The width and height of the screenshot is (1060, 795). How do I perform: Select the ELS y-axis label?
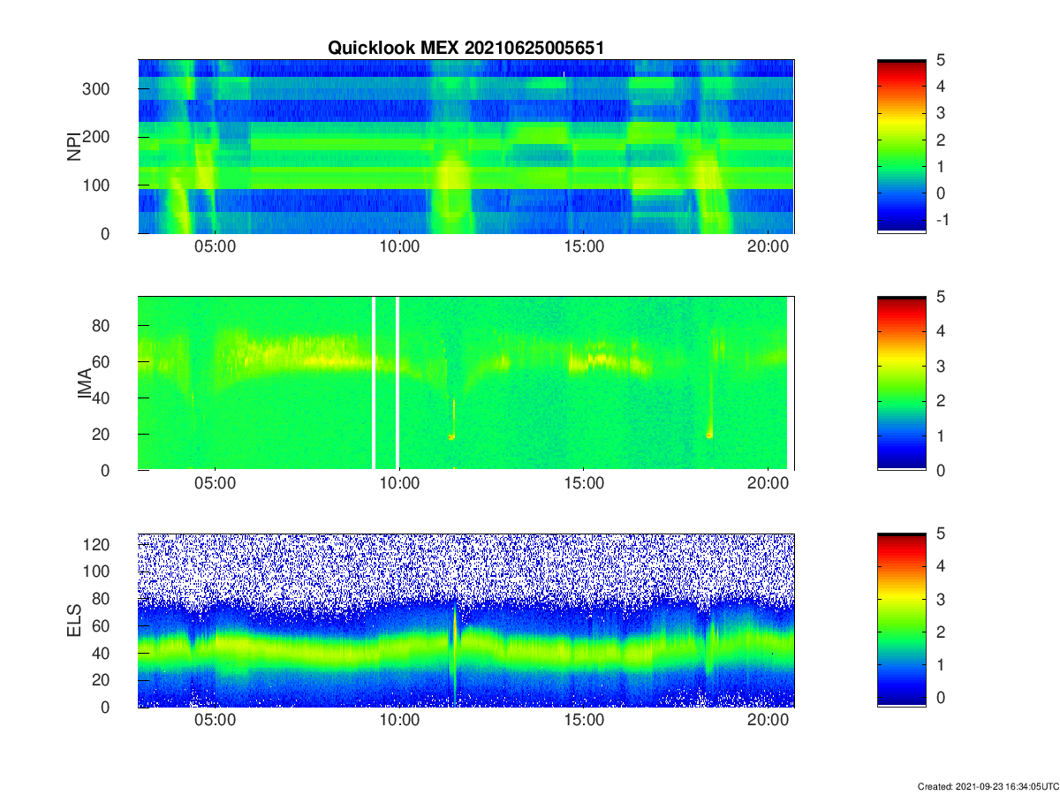coord(75,620)
